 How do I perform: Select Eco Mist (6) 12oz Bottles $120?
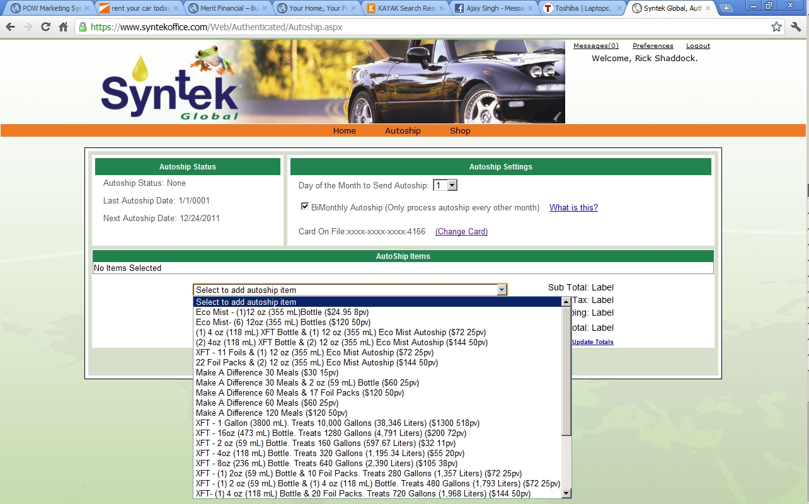click(x=377, y=322)
